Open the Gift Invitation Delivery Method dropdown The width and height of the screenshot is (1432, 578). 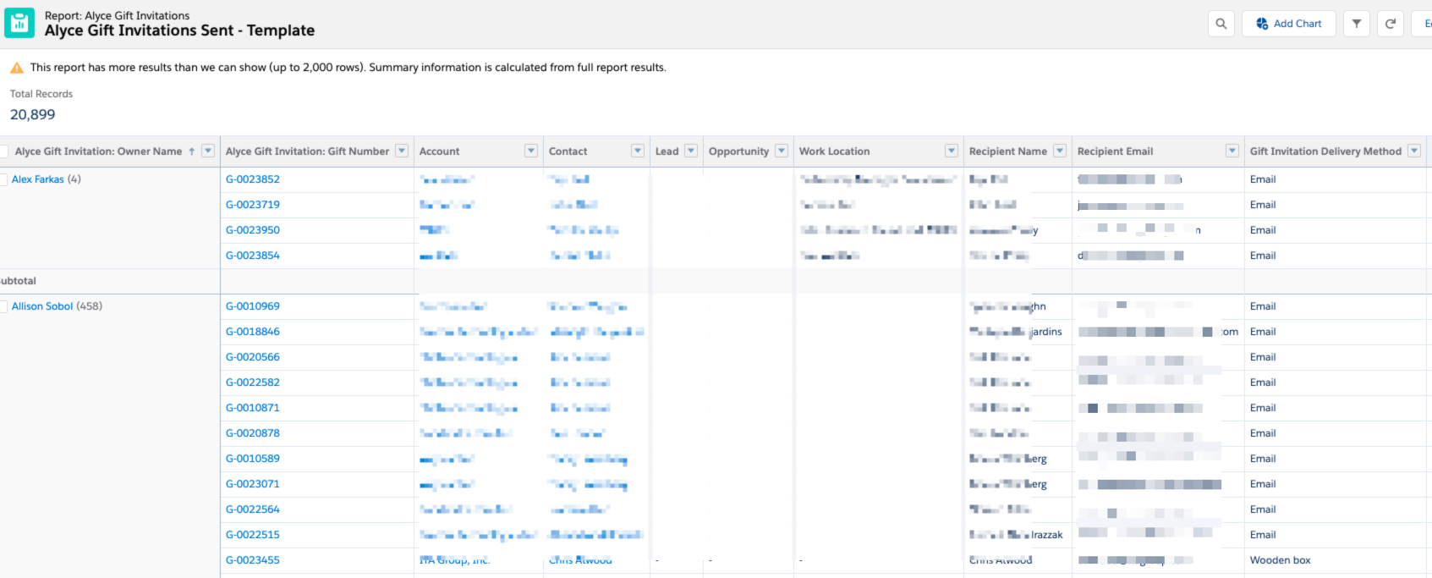[x=1414, y=151]
